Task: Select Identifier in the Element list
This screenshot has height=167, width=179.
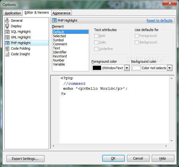Action: pos(71,52)
